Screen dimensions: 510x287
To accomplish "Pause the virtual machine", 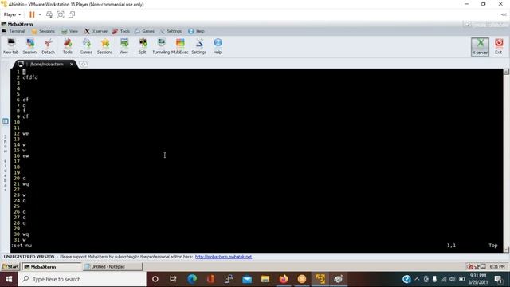I will pyautogui.click(x=32, y=14).
